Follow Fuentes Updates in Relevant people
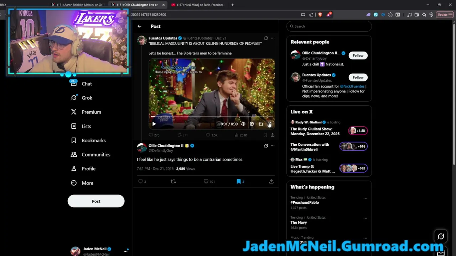 point(358,78)
